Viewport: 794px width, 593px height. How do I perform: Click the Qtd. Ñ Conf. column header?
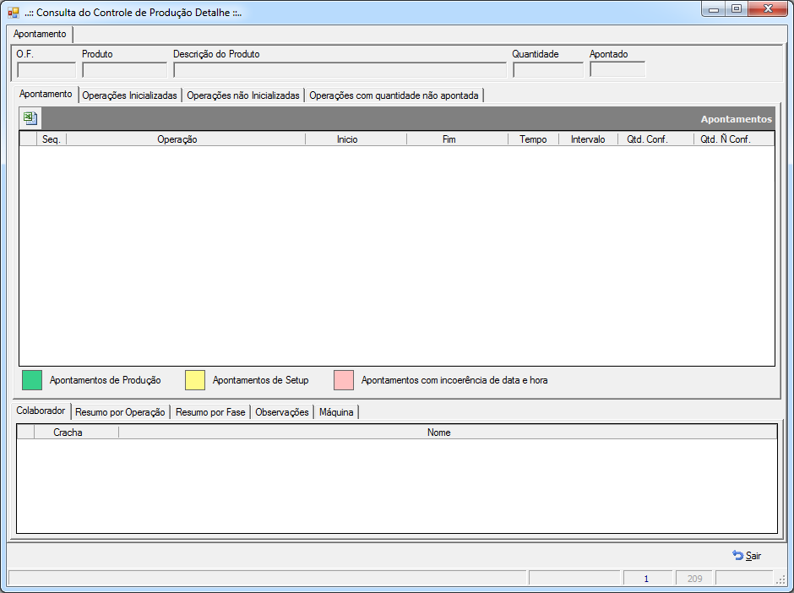point(734,139)
